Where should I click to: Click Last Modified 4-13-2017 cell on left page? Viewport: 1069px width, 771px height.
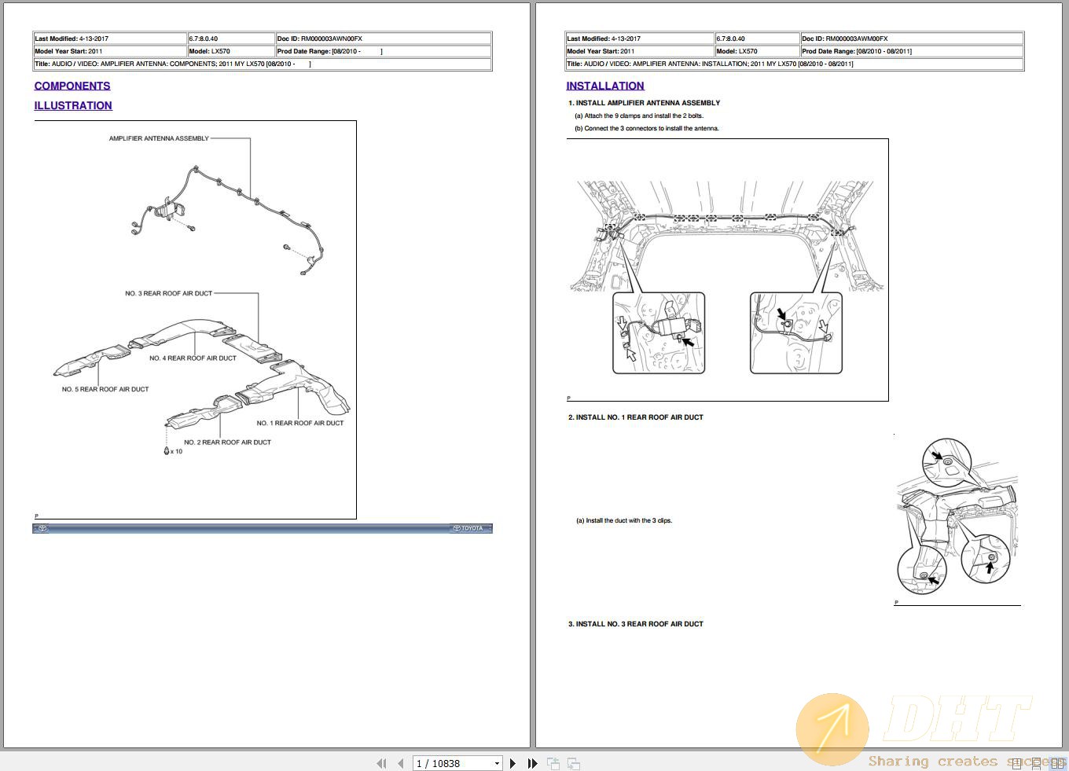[x=110, y=39]
